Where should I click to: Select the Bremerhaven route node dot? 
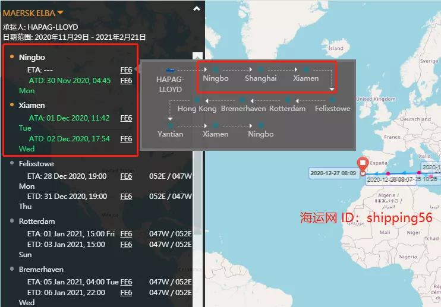pyautogui.click(x=242, y=100)
